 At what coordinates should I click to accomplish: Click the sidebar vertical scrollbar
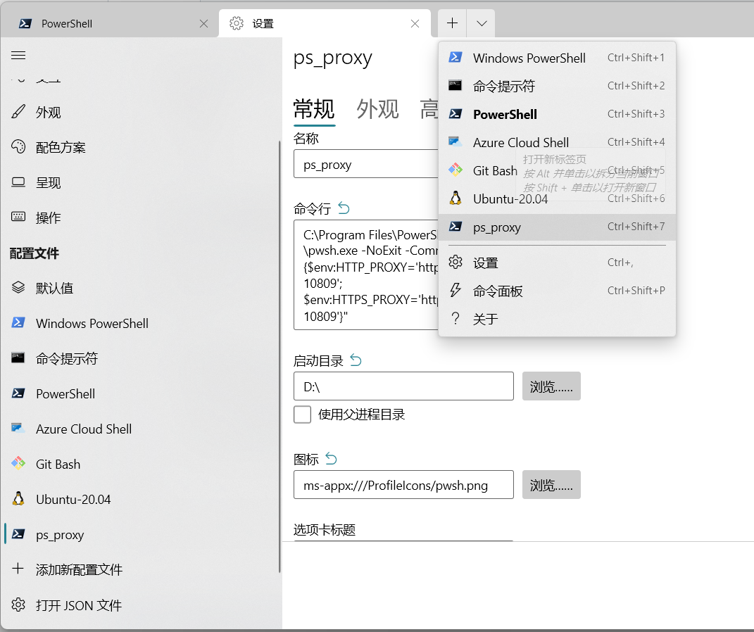coord(279,357)
